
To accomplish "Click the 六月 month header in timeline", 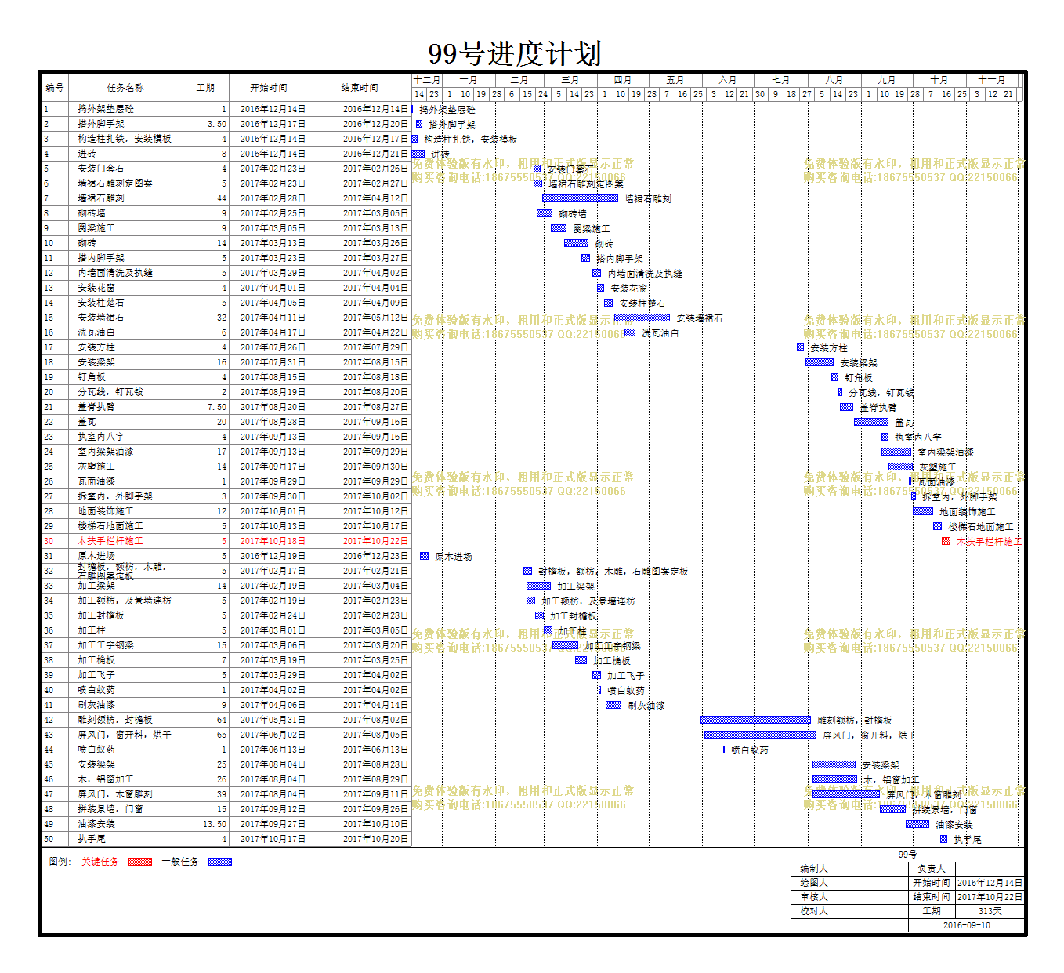I will pos(728,80).
